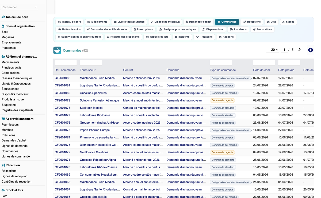This screenshot has width=321, height=198.
Task: Open order CF2601082
Action: coord(63,78)
